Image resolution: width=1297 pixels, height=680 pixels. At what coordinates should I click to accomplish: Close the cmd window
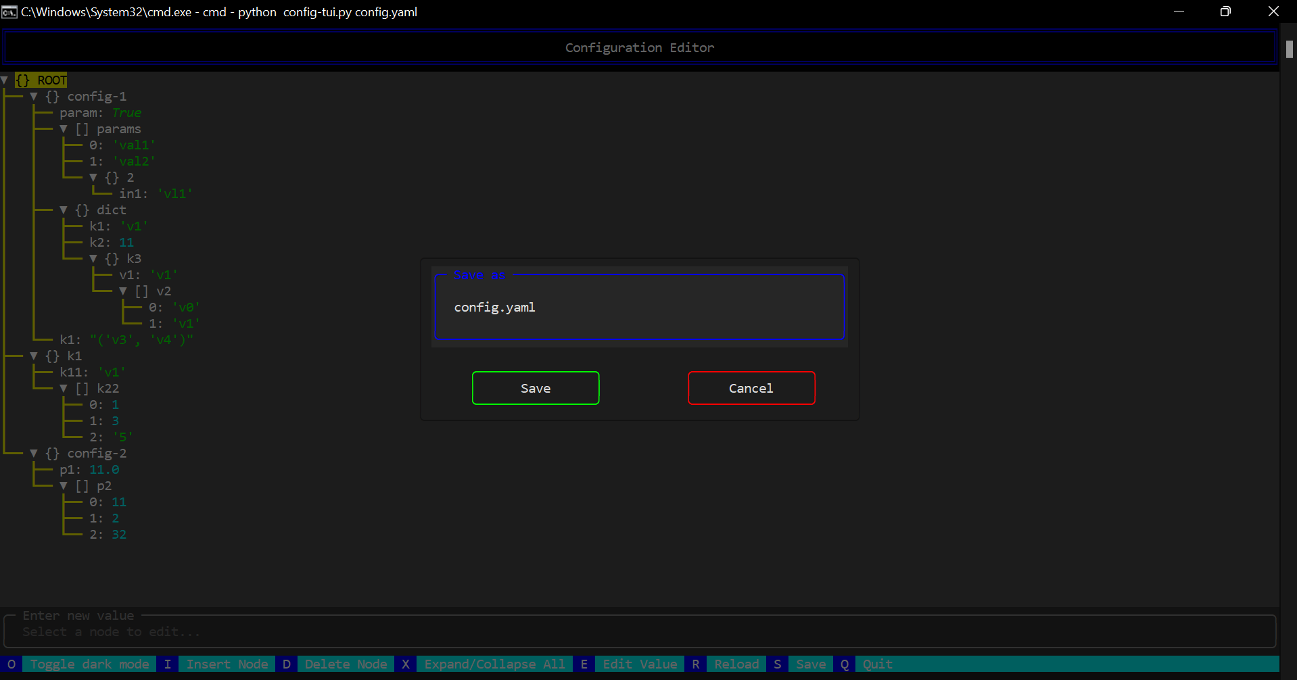coord(1273,11)
